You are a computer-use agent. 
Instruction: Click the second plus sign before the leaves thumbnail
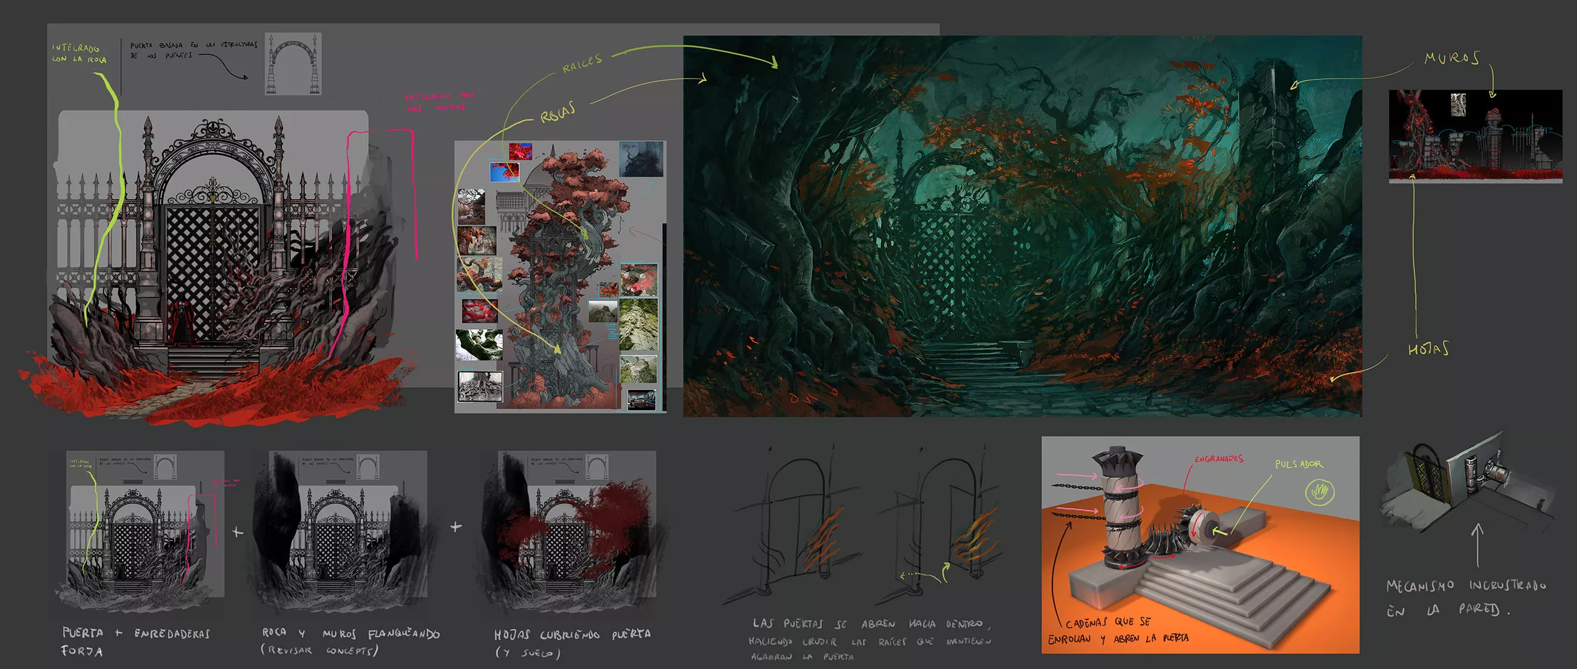[x=456, y=527]
